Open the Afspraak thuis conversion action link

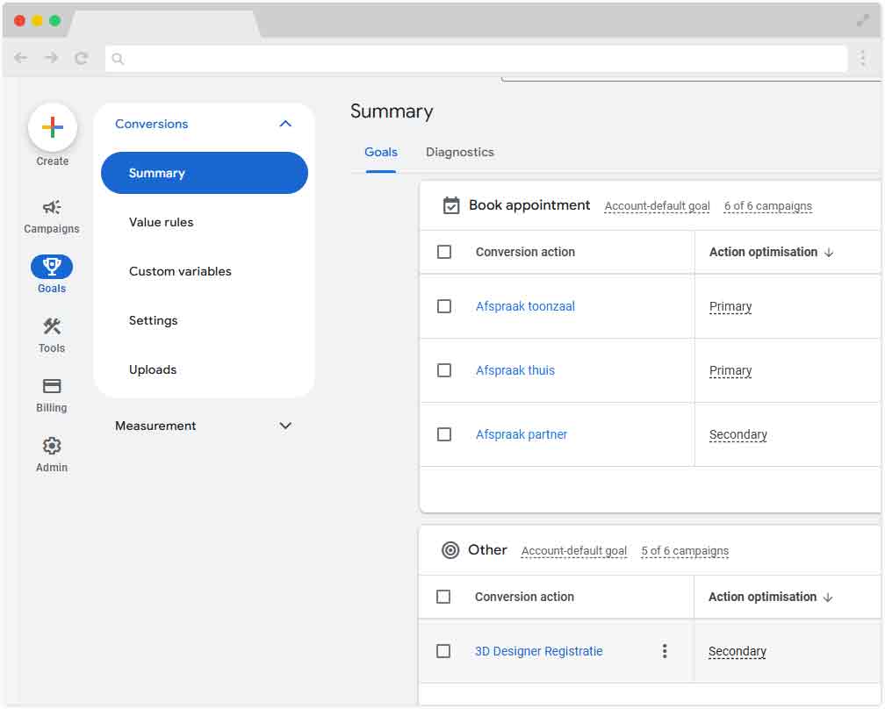pyautogui.click(x=514, y=370)
